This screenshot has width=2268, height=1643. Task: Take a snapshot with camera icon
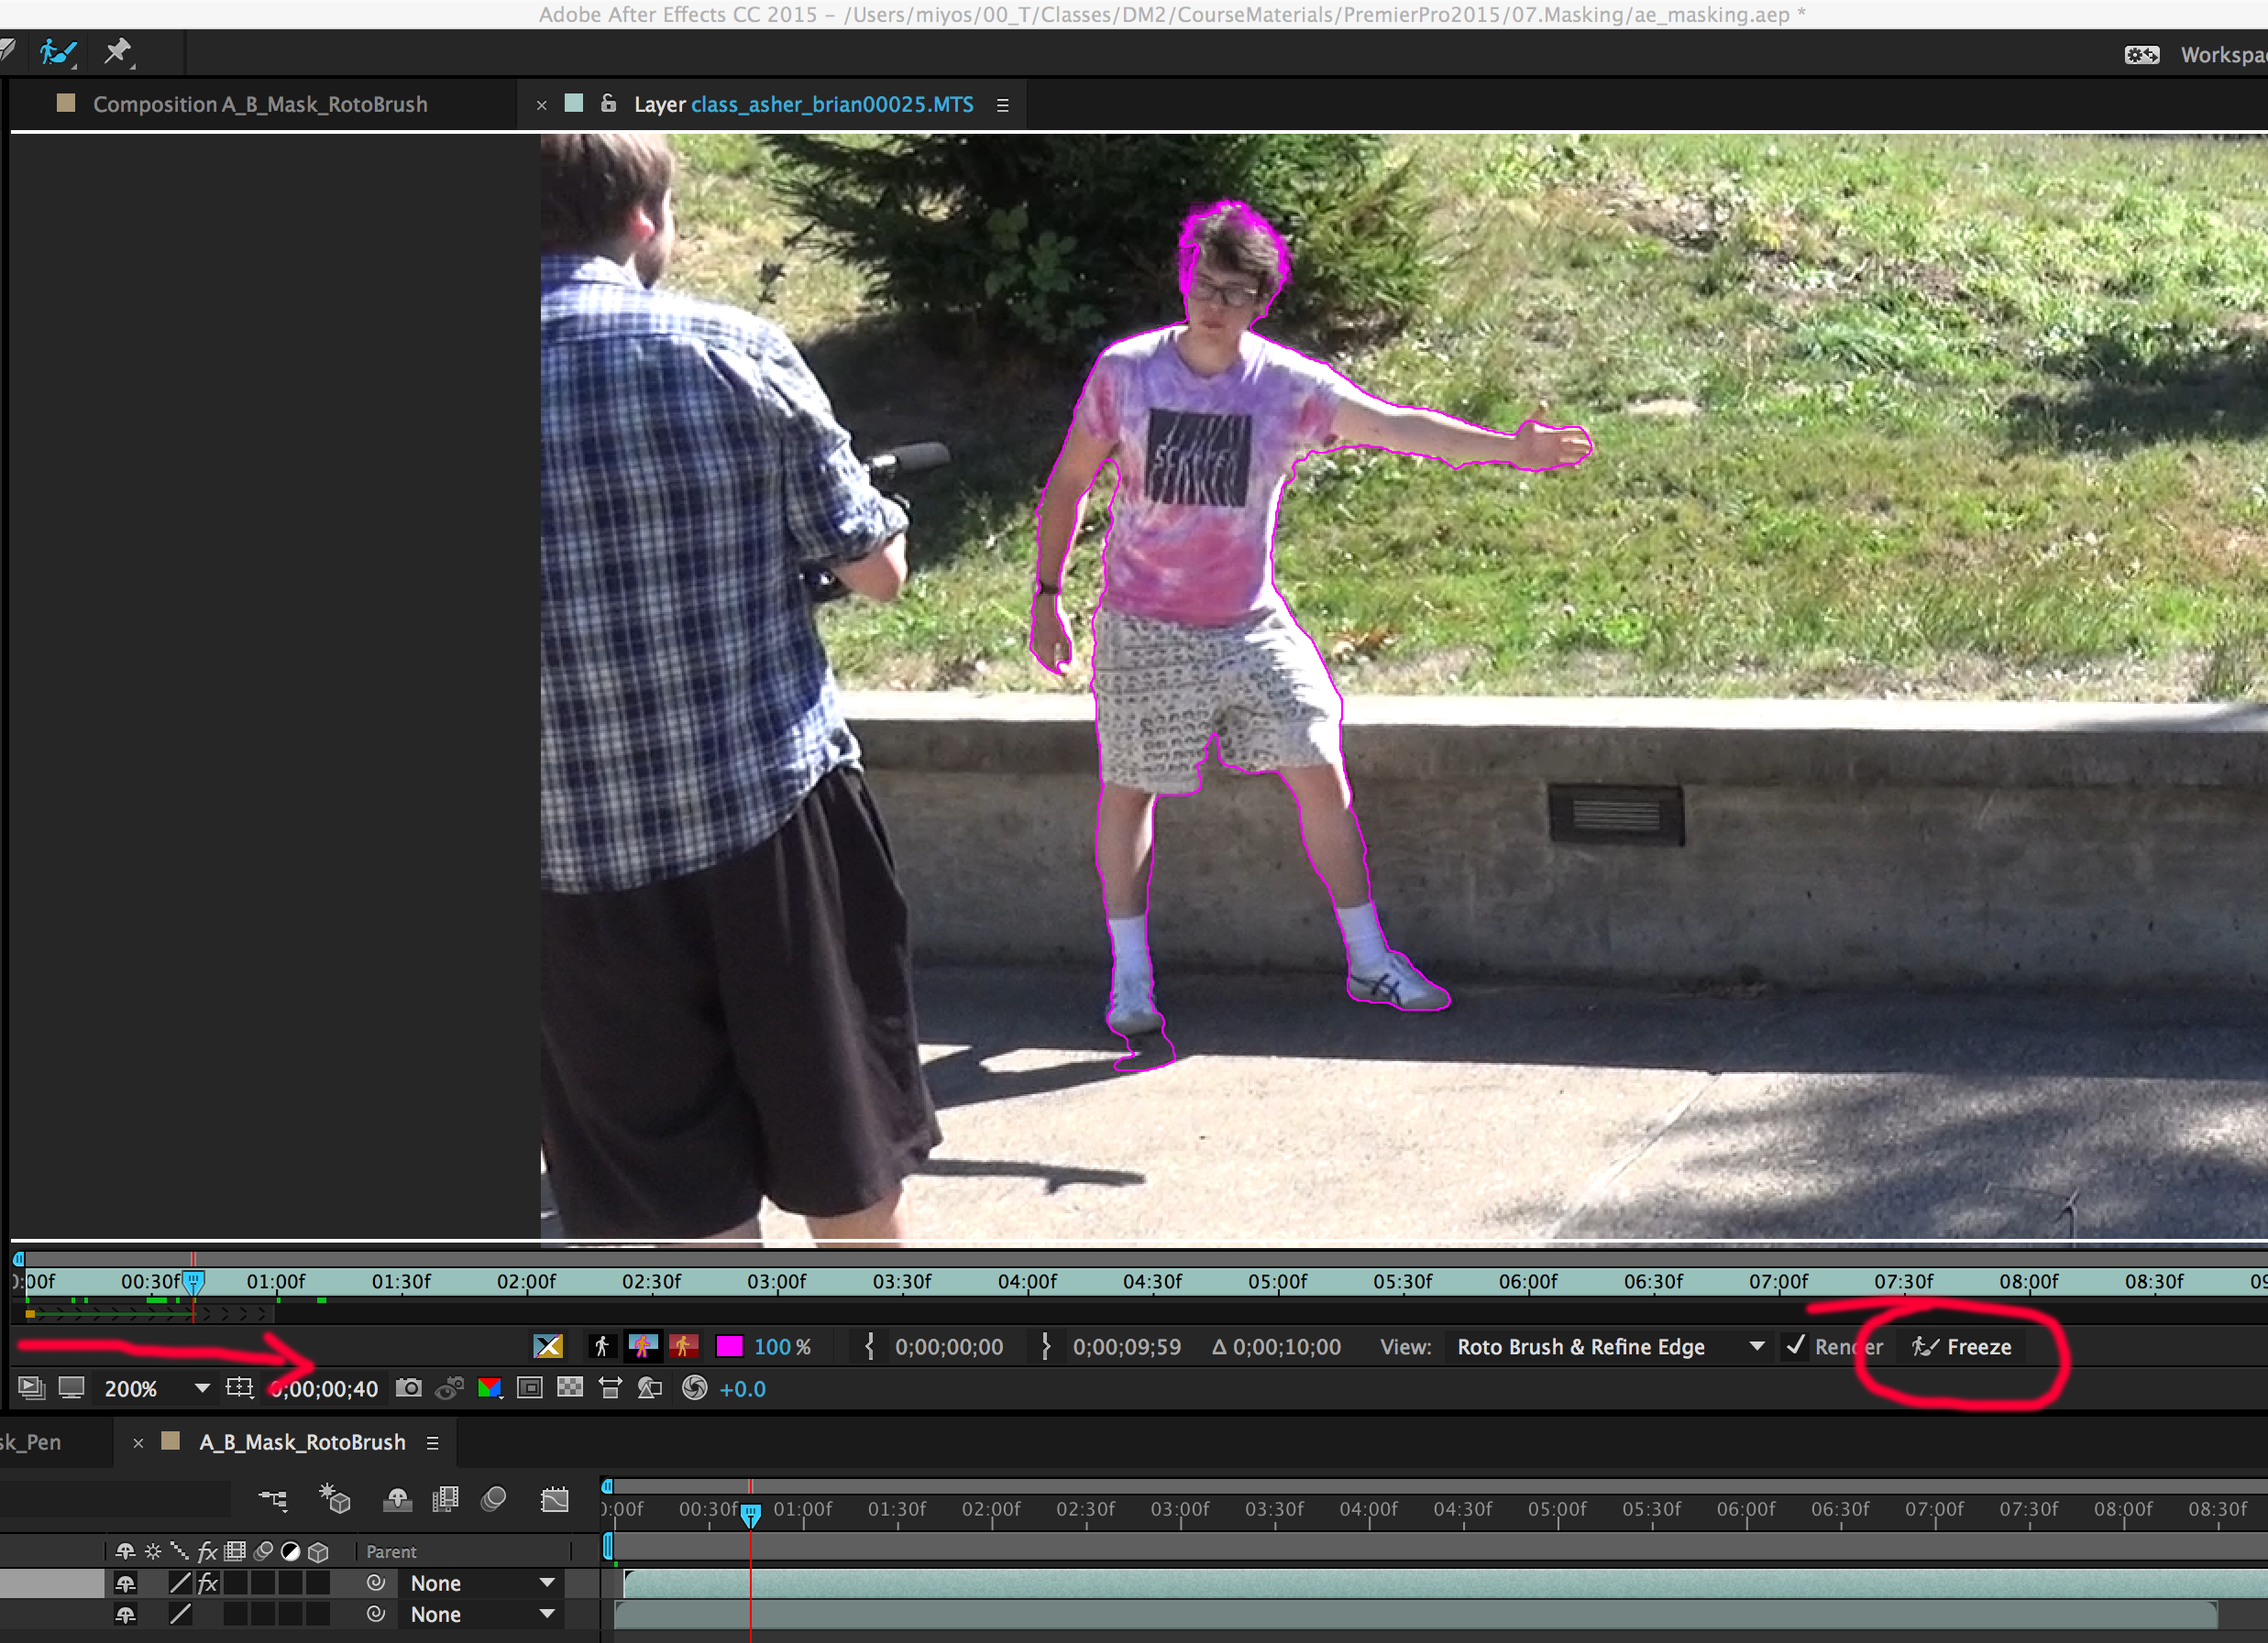[x=408, y=1388]
